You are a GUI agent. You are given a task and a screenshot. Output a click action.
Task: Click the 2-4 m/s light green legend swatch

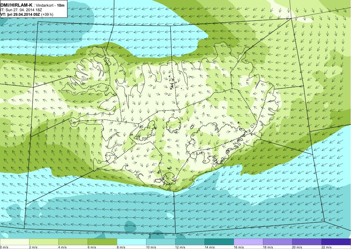point(44,242)
